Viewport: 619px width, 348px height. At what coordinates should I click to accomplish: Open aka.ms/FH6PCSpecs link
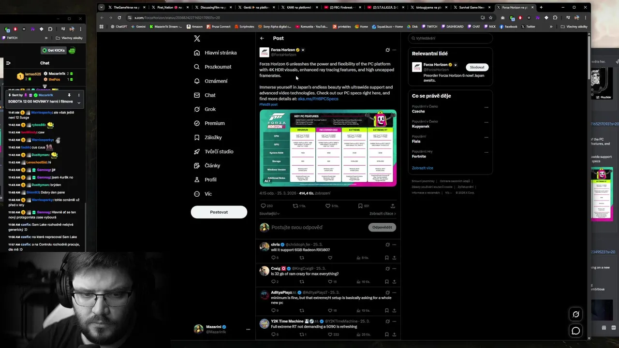point(318,99)
